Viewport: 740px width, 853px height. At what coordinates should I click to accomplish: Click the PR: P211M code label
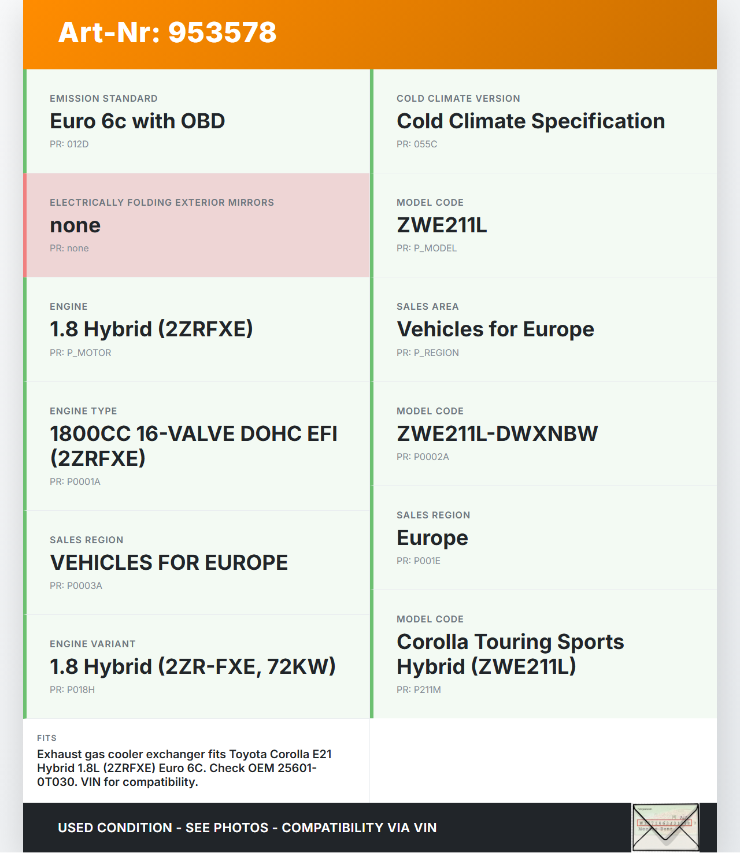[x=419, y=689]
